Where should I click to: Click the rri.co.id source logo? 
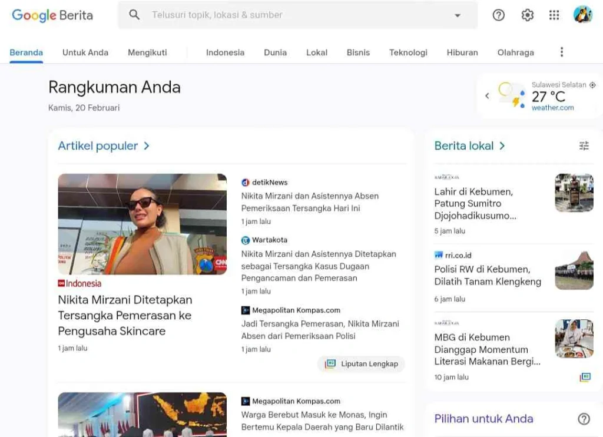438,255
